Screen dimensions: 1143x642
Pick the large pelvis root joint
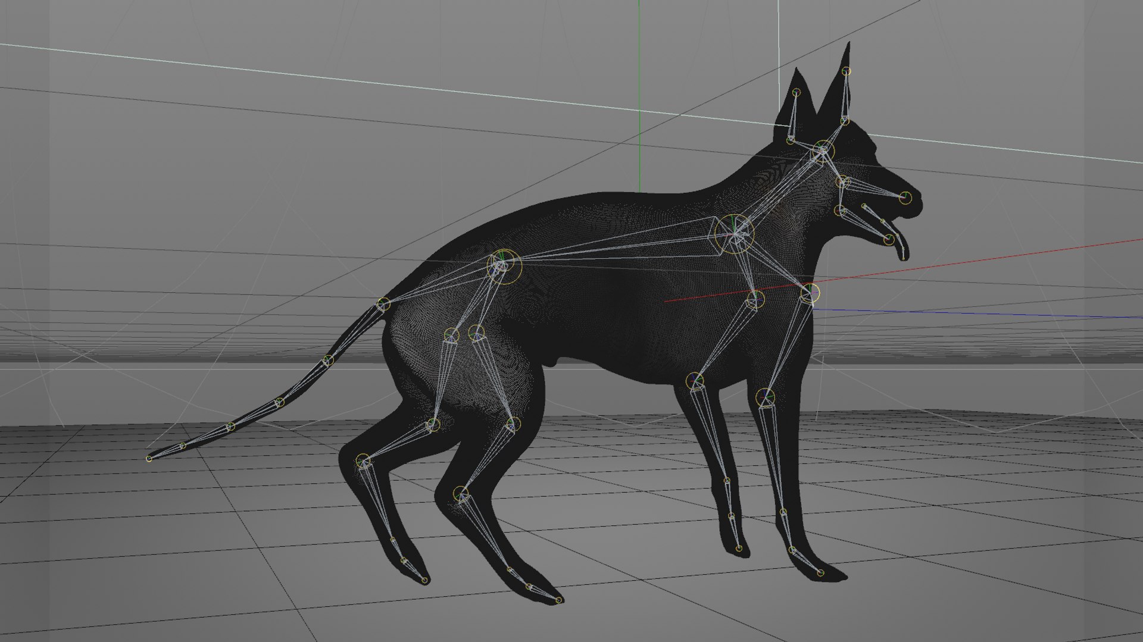(x=504, y=266)
